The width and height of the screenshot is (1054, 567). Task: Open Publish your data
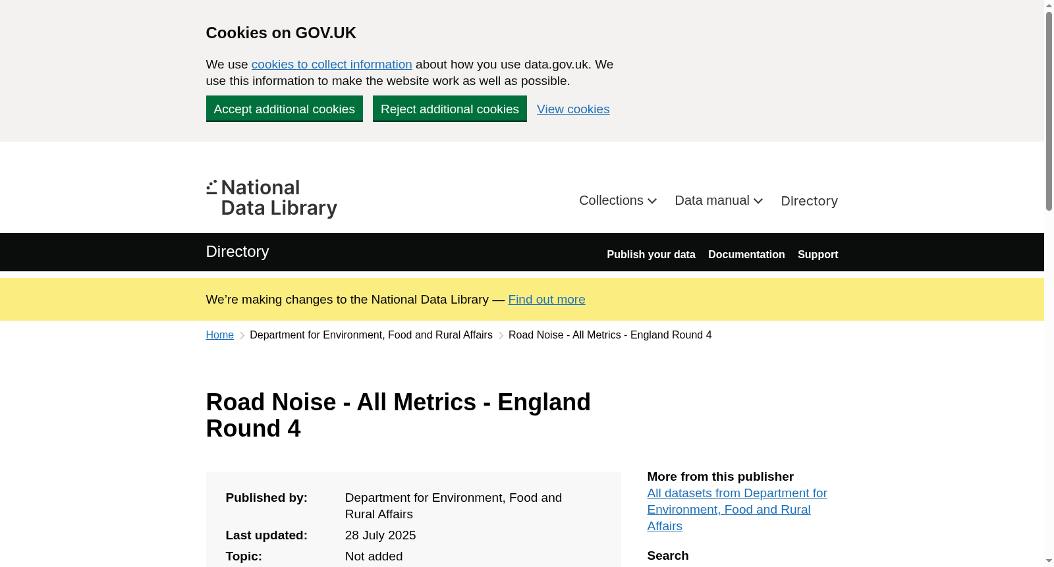coord(651,255)
